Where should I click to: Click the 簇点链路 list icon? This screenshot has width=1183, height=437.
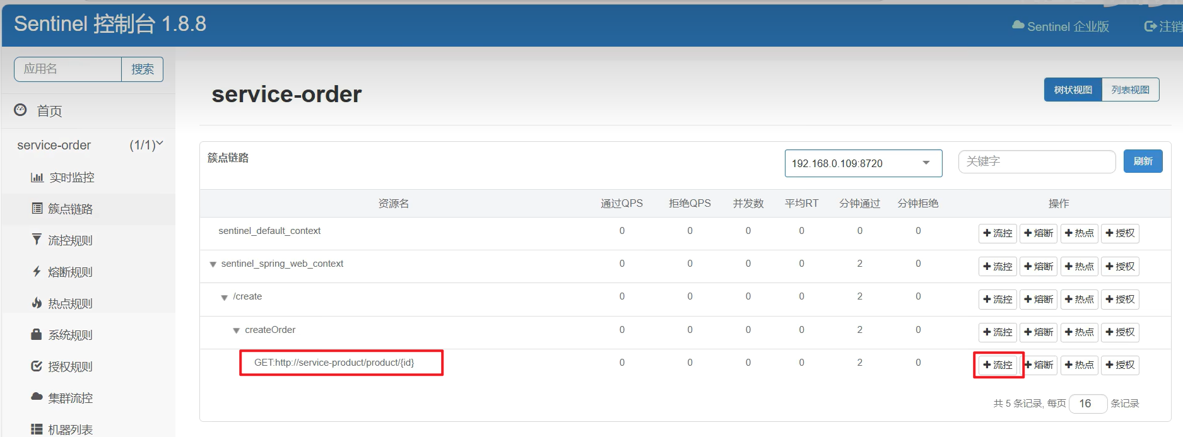point(37,208)
